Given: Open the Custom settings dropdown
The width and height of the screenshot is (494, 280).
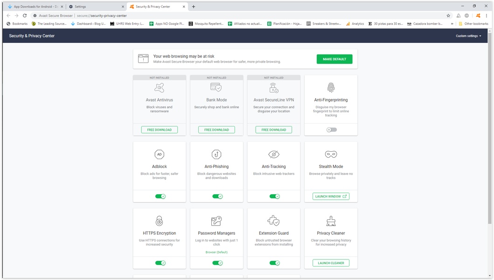Looking at the screenshot, I should point(468,35).
